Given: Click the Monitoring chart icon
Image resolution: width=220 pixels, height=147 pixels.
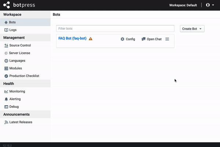Looking at the screenshot, I should click(6, 91).
